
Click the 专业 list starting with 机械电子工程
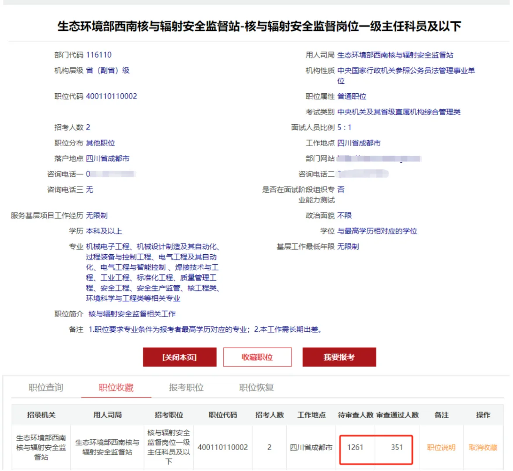tap(153, 273)
